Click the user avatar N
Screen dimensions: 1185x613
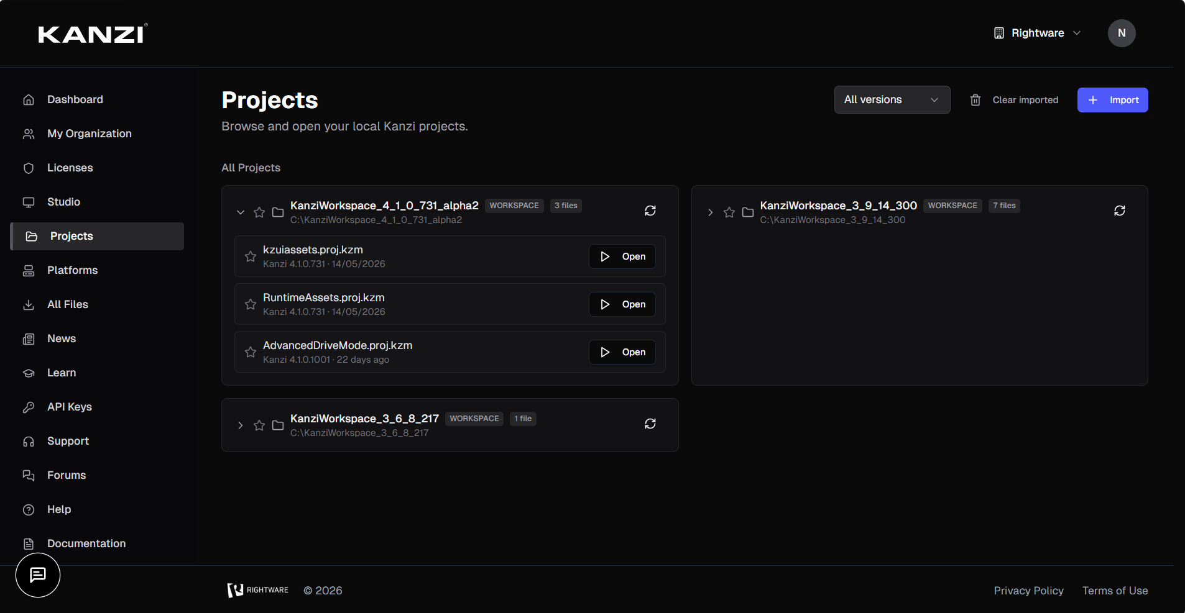(x=1122, y=33)
